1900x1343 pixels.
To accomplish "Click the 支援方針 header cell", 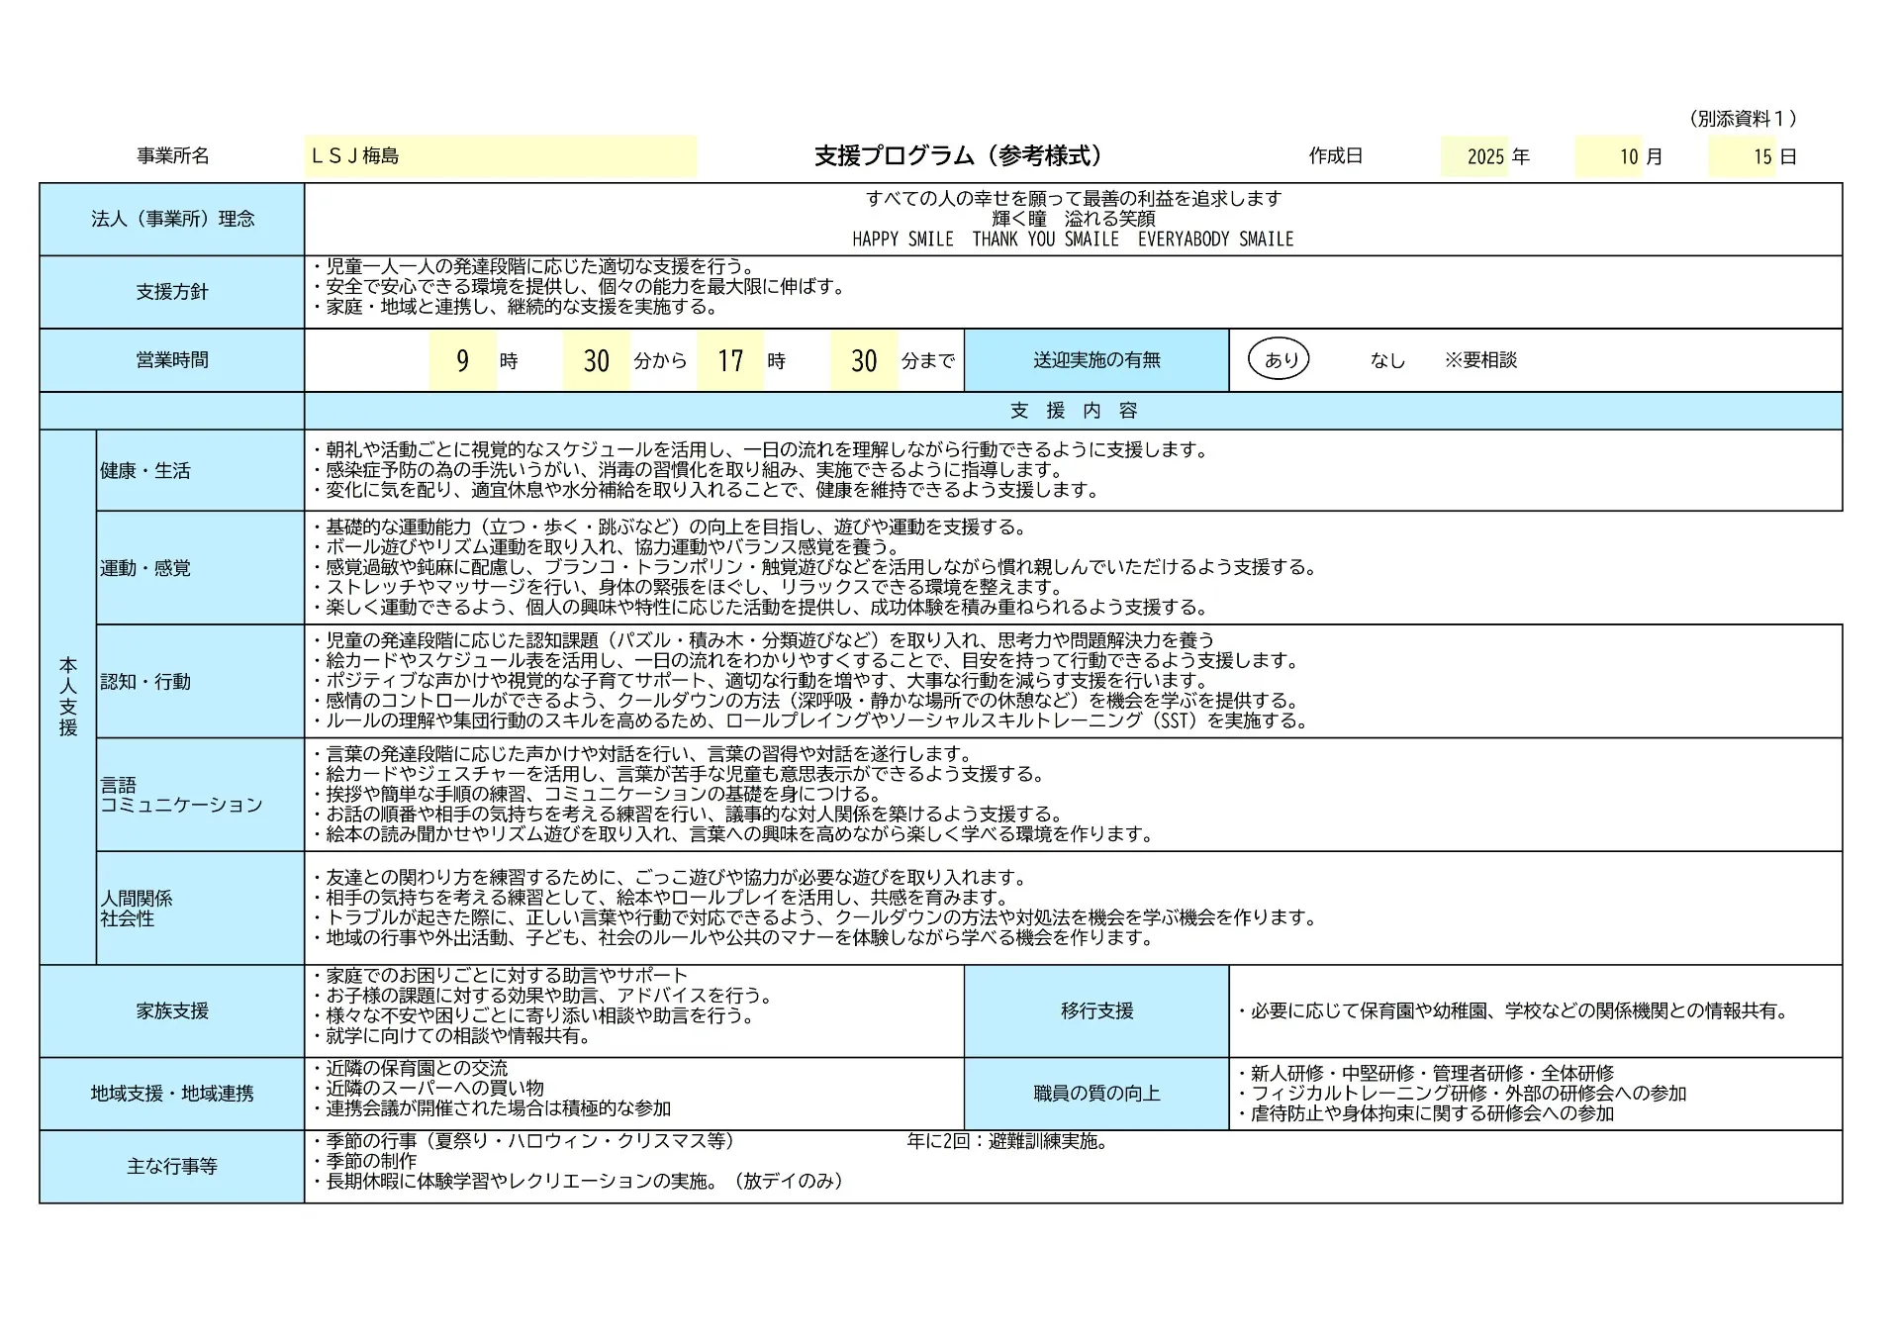I will [172, 292].
